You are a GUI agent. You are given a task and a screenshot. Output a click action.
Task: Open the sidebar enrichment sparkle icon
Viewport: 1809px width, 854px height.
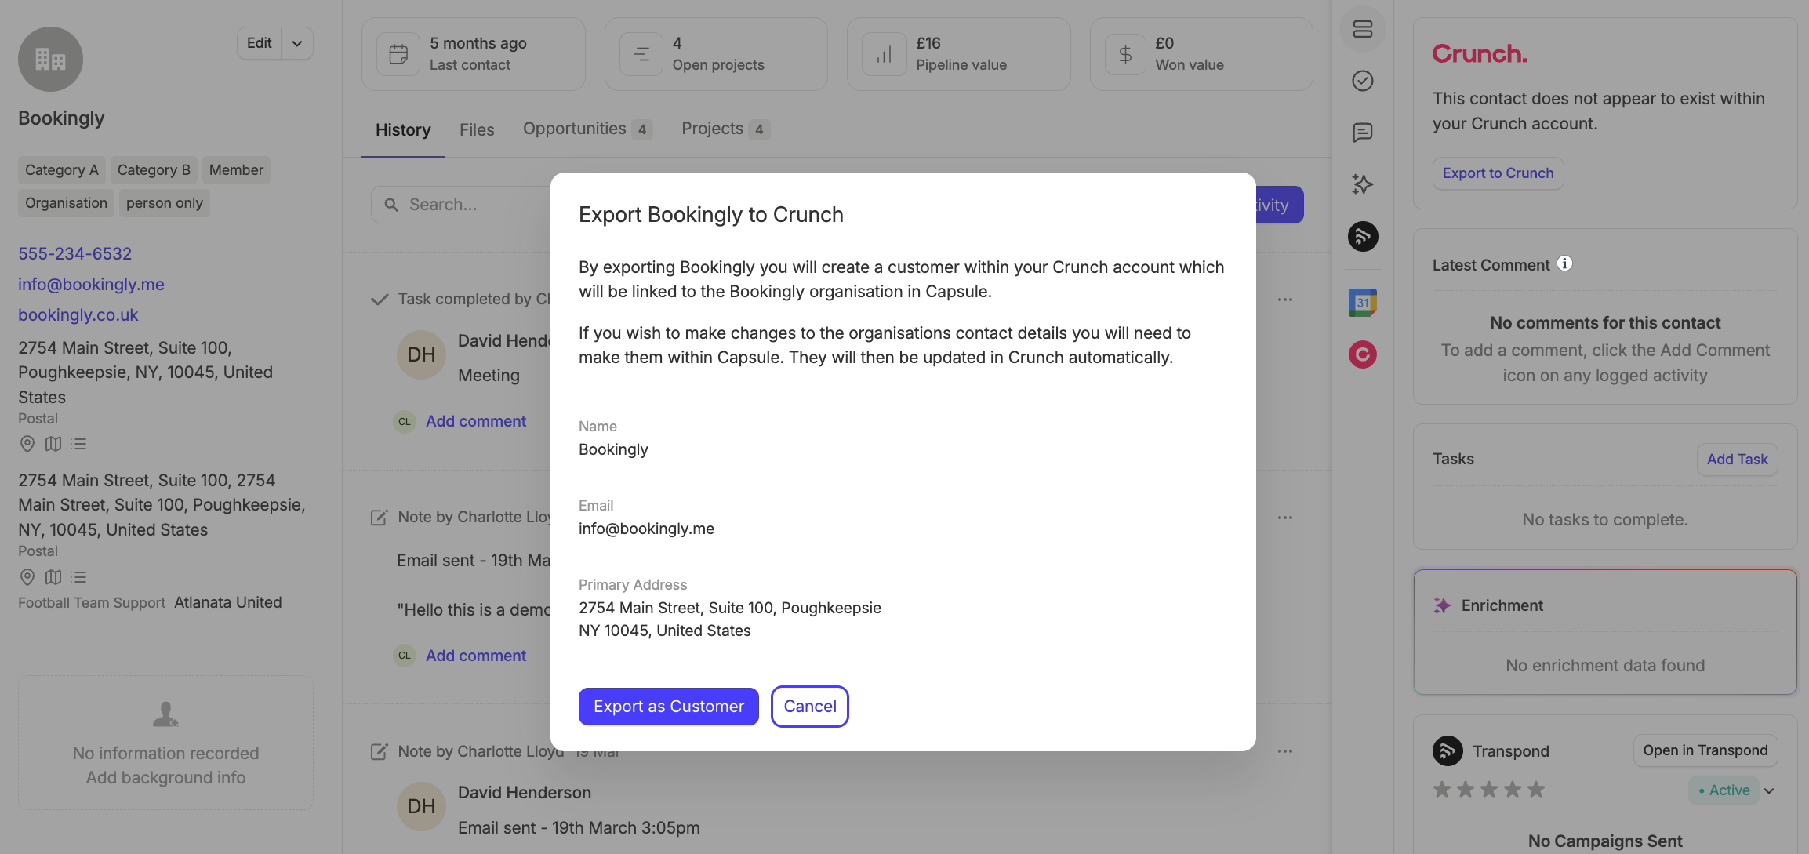coord(1363,184)
